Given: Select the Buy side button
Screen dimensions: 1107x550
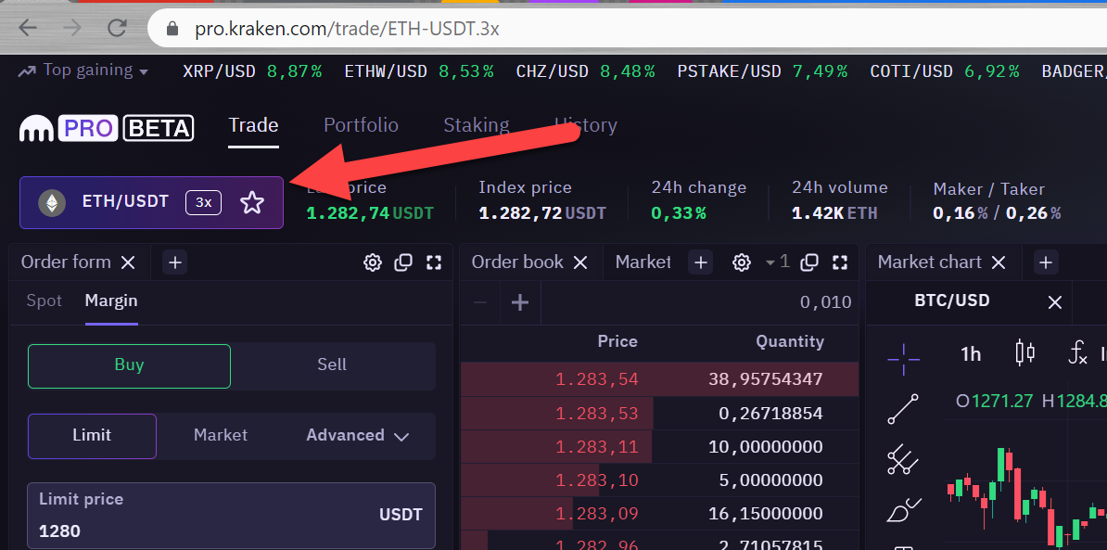Looking at the screenshot, I should 129,365.
